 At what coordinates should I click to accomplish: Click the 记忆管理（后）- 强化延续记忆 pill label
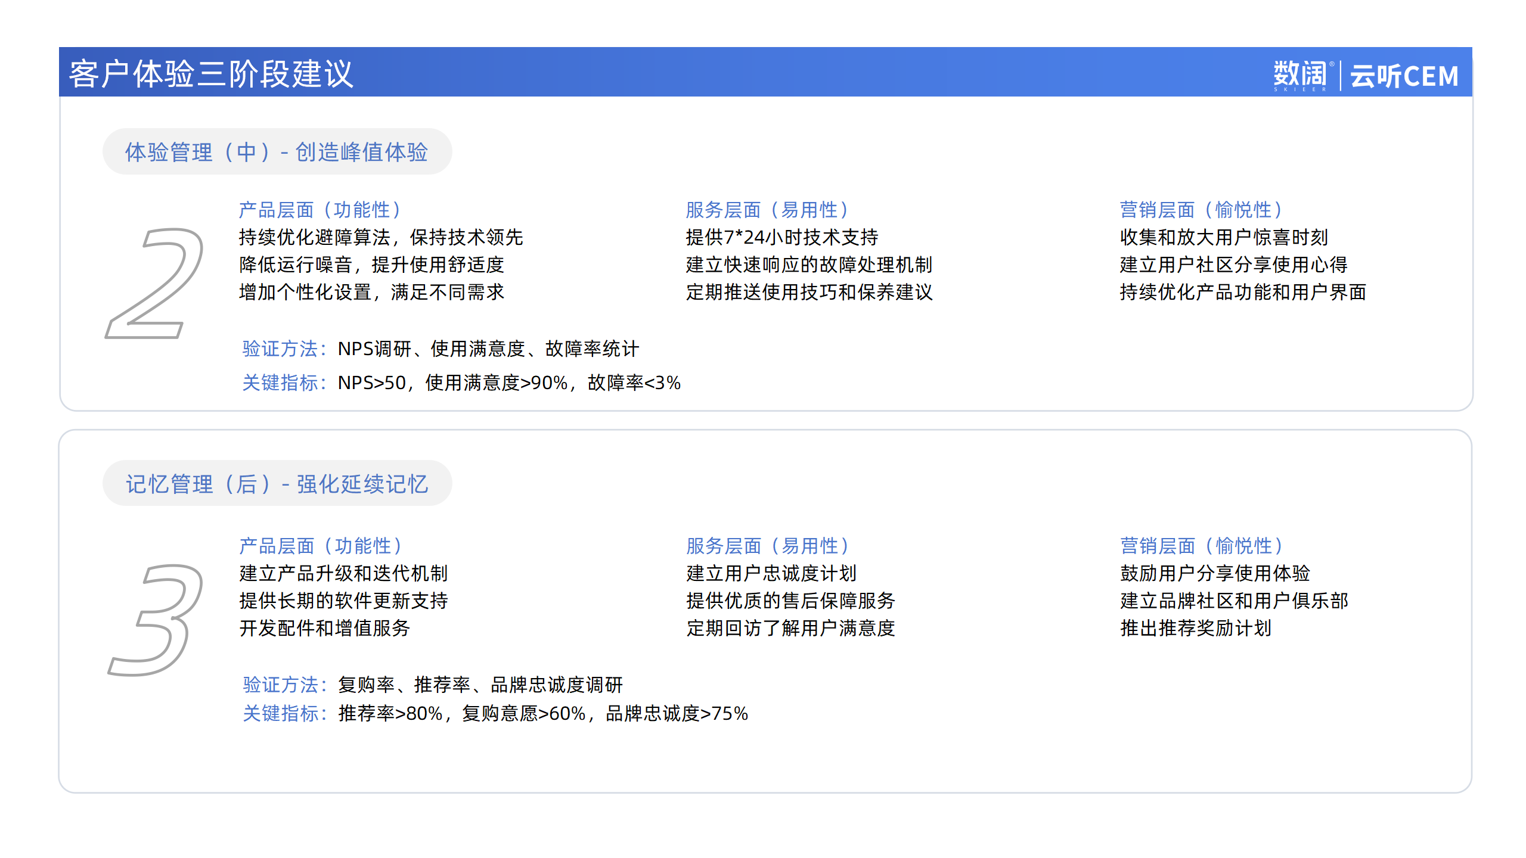tap(277, 483)
